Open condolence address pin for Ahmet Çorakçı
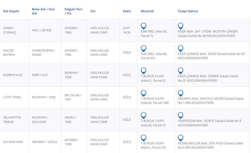 pos(181,26)
